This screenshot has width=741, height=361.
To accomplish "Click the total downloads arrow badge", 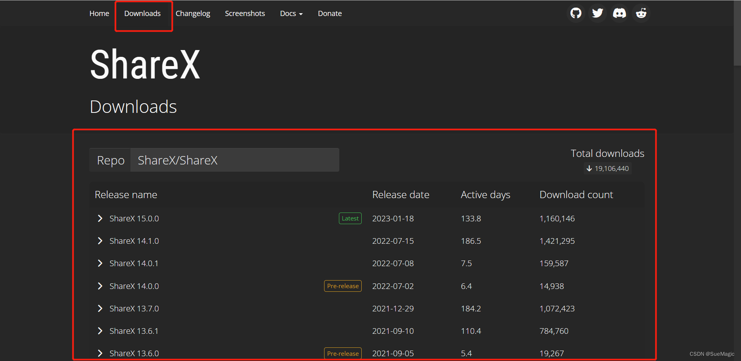I will tap(607, 168).
